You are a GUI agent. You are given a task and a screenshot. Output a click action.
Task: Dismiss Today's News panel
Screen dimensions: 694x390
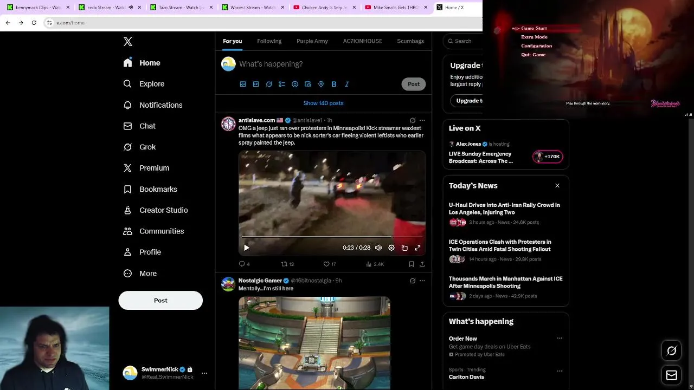point(557,186)
